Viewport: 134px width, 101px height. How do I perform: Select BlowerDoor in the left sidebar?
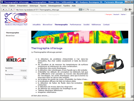[x=10, y=36]
